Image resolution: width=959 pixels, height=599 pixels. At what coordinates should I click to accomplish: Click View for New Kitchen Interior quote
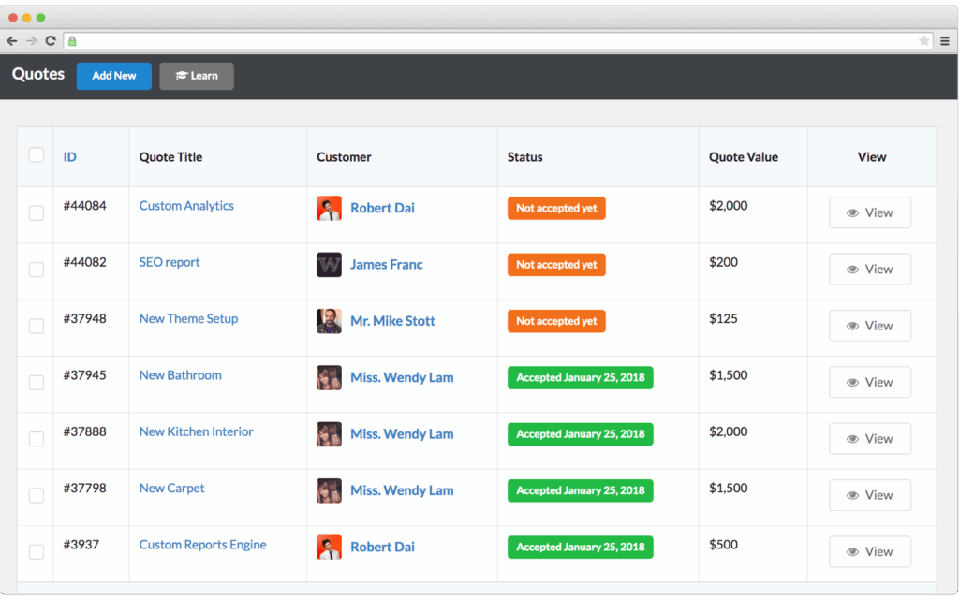click(870, 439)
